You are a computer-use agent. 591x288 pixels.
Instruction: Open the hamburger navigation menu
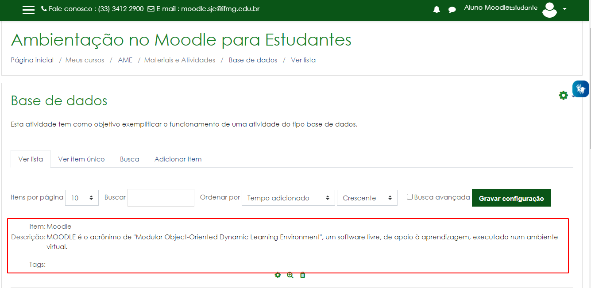coord(28,10)
